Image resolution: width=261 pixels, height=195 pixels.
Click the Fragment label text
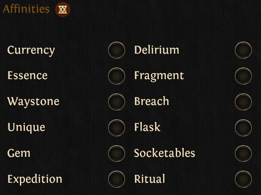tap(159, 76)
